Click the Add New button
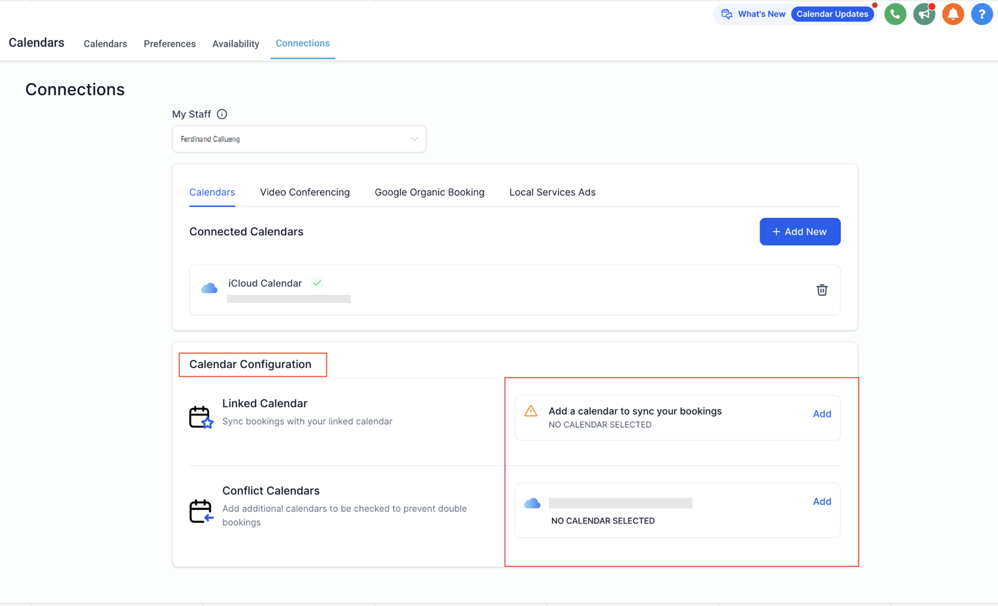The image size is (998, 606). pos(799,232)
